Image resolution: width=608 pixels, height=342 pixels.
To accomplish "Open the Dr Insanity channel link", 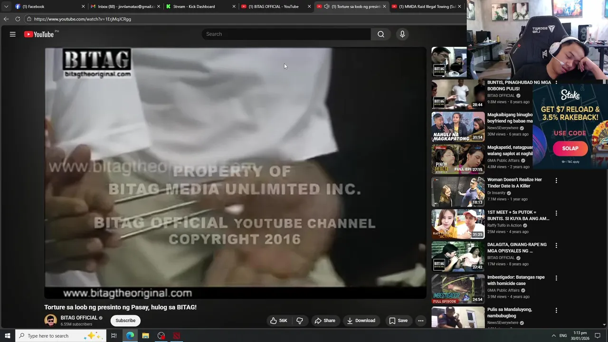I will [x=496, y=193].
